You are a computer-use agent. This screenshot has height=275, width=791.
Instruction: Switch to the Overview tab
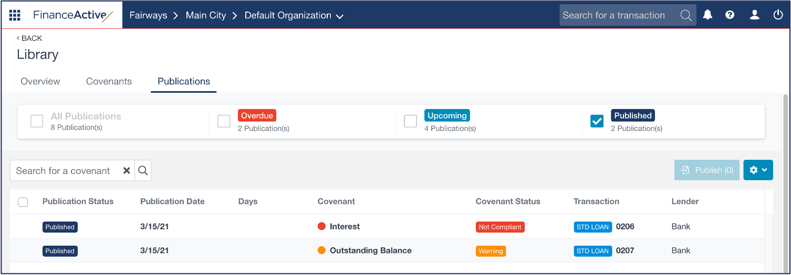click(x=40, y=81)
